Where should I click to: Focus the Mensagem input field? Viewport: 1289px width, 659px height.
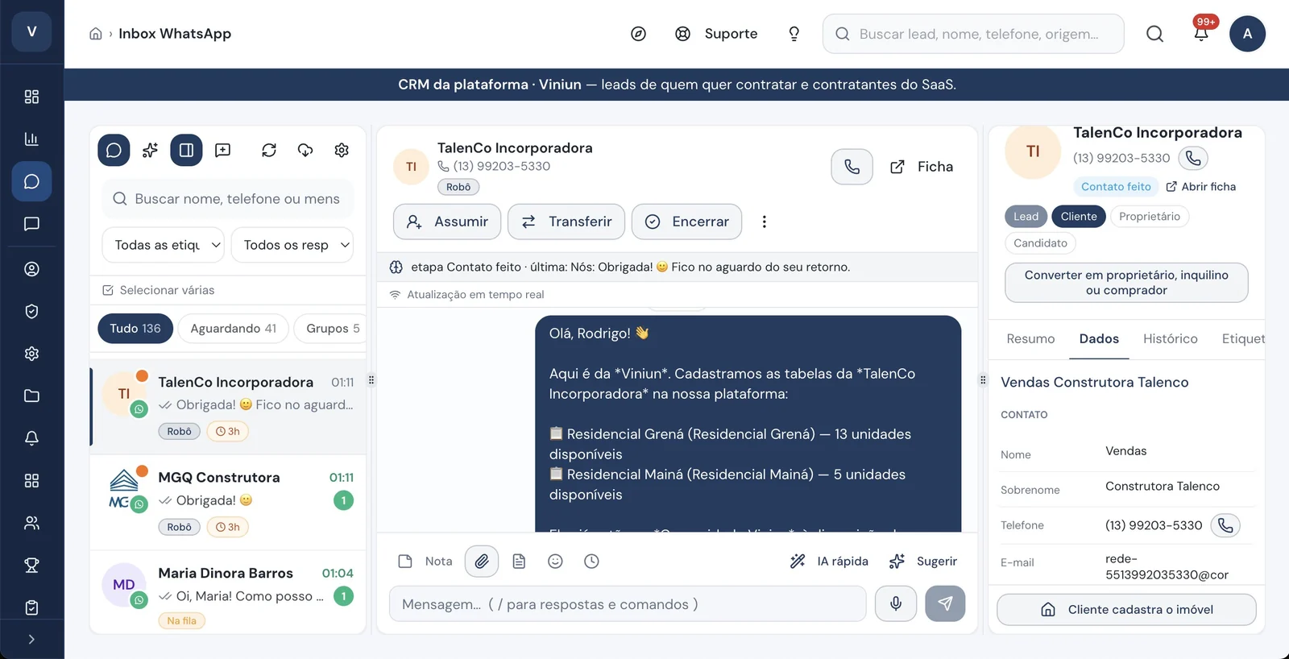tap(628, 604)
